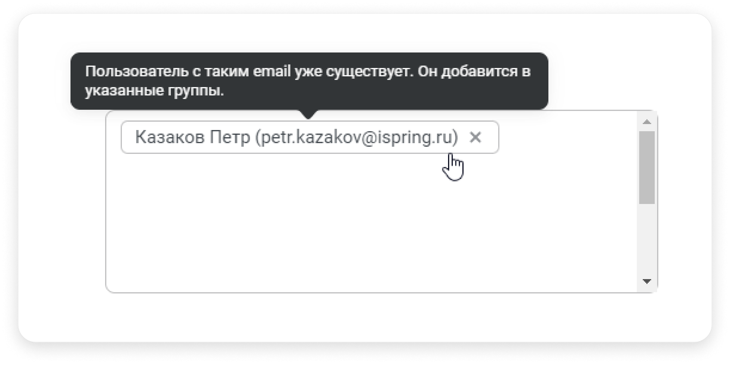Click input field space right of the chip
The image size is (730, 365).
coord(568,137)
